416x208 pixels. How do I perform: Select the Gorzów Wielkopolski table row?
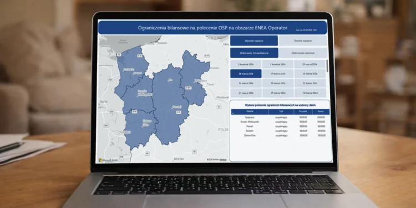pyautogui.click(x=280, y=122)
